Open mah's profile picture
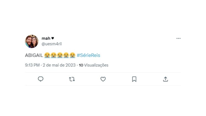The height and width of the screenshot is (116, 206). click(32, 41)
